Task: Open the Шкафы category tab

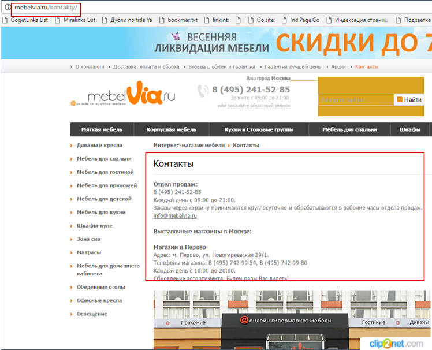Action: pos(410,129)
